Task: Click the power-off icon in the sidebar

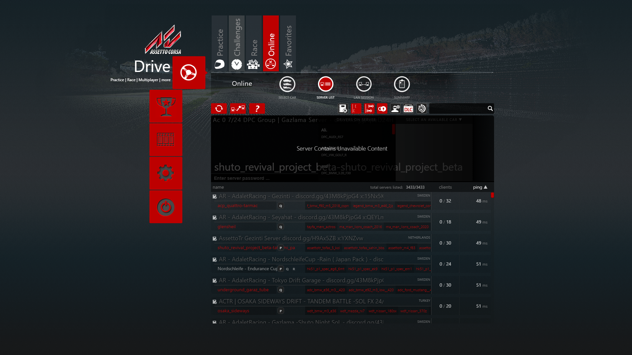Action: (166, 207)
